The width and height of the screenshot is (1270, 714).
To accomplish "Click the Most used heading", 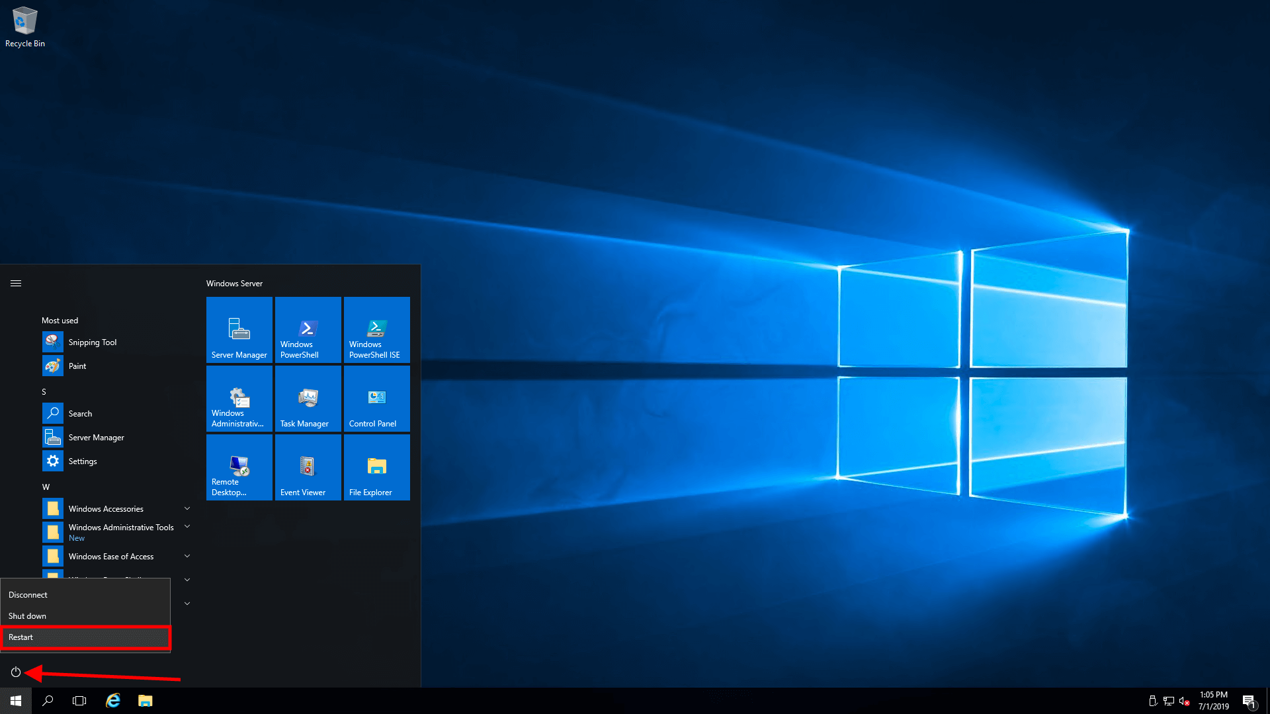I will [x=60, y=321].
